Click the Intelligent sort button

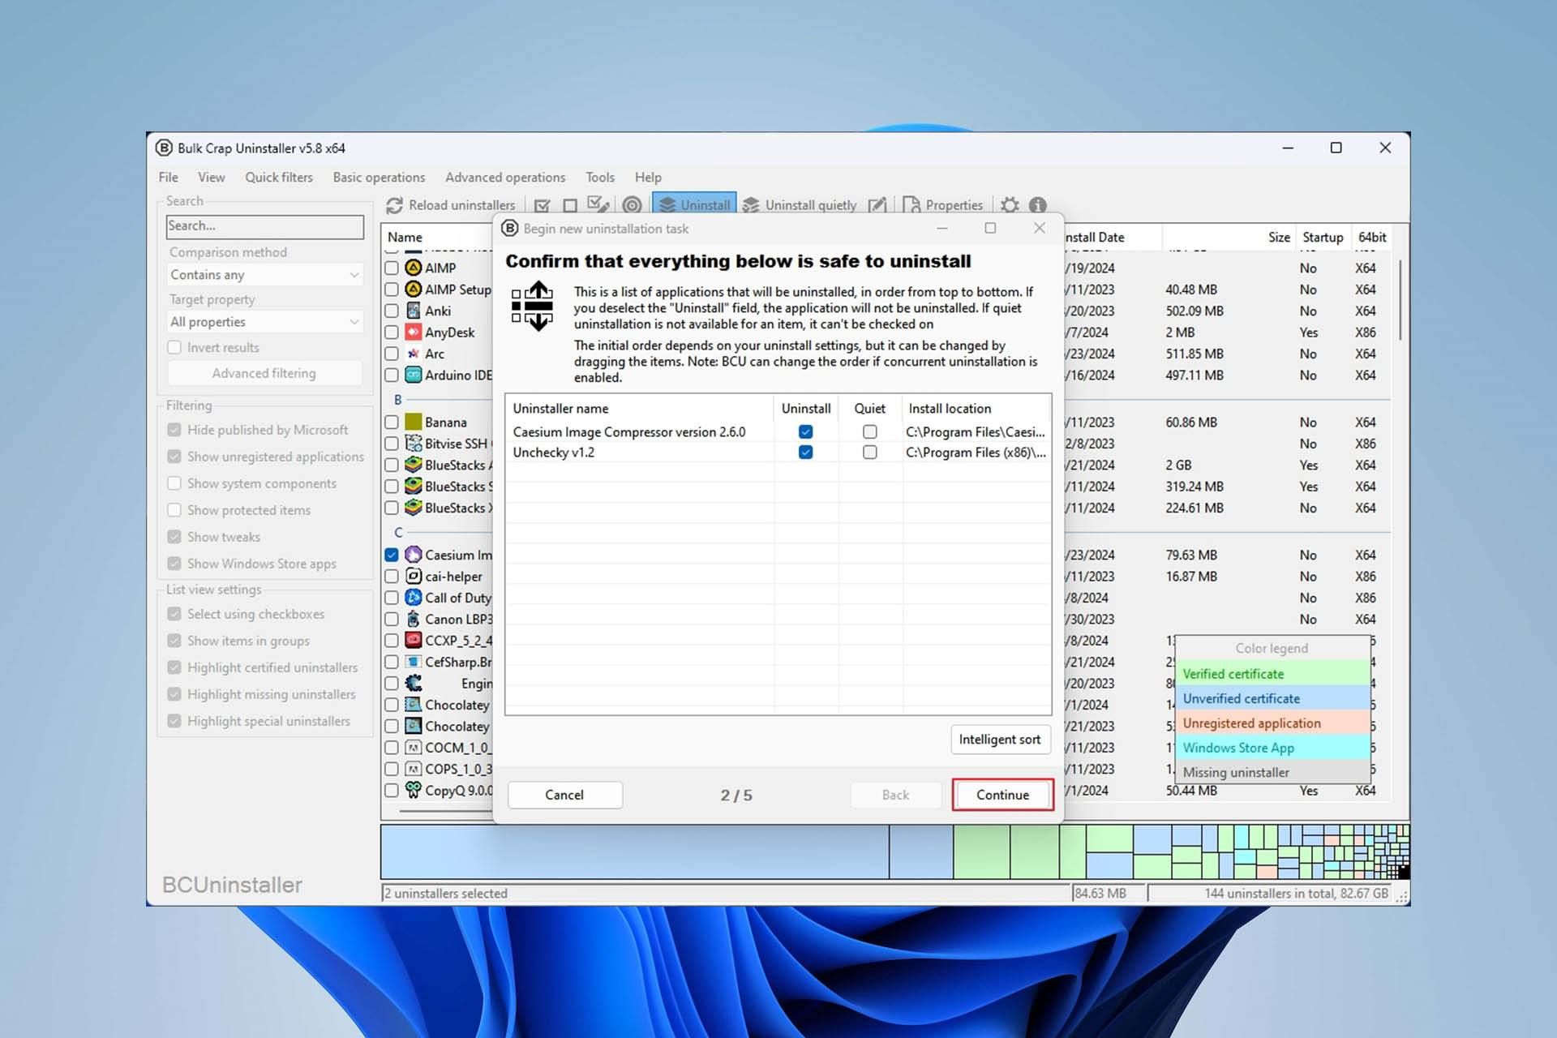point(1000,740)
